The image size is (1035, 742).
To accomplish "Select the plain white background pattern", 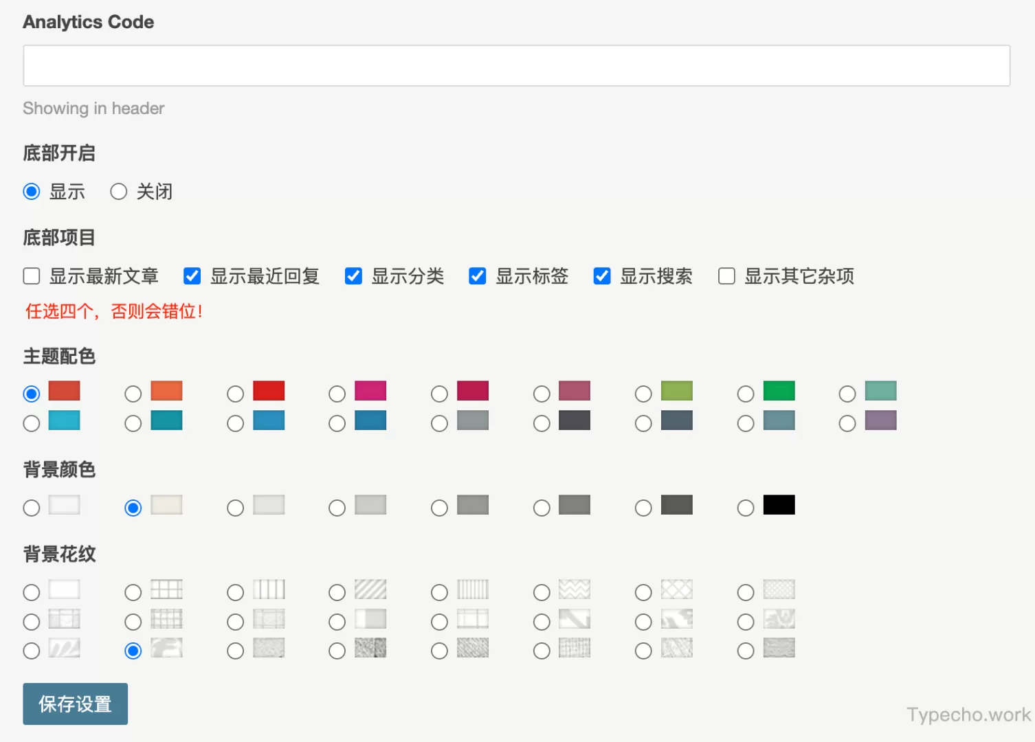I will [31, 592].
